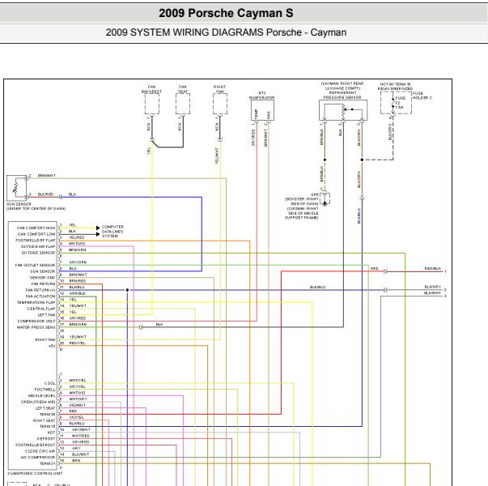The image size is (488, 486).
Task: Click the VIO/WHT wire color label
Action: coord(77,405)
